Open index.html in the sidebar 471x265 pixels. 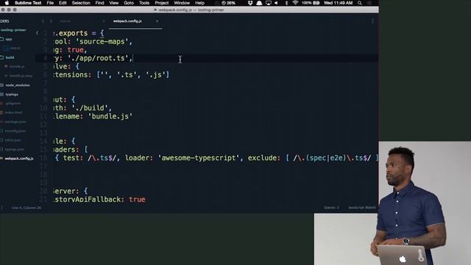[x=13, y=113]
